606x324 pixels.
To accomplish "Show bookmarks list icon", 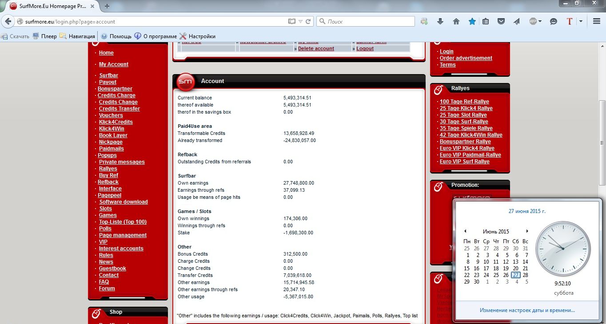I will (x=486, y=21).
